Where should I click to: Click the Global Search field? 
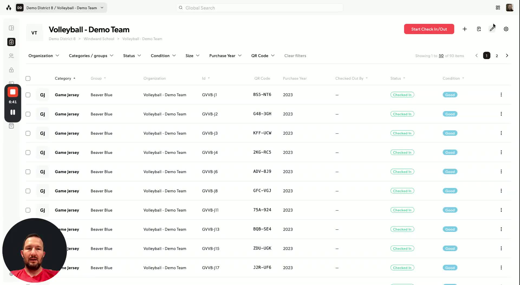click(259, 8)
